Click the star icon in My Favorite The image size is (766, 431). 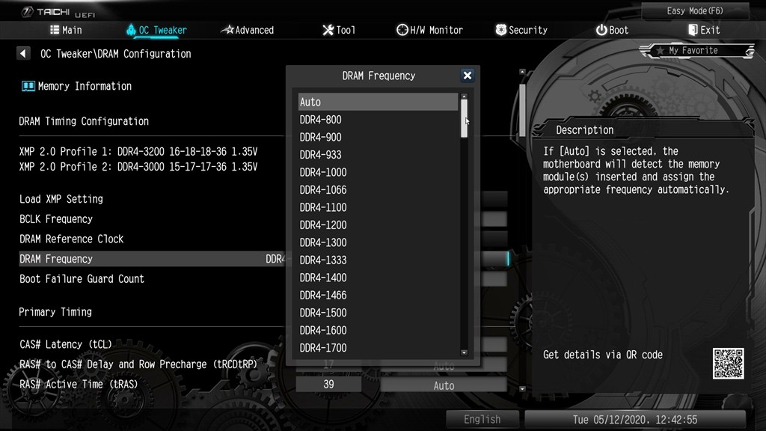click(x=660, y=50)
